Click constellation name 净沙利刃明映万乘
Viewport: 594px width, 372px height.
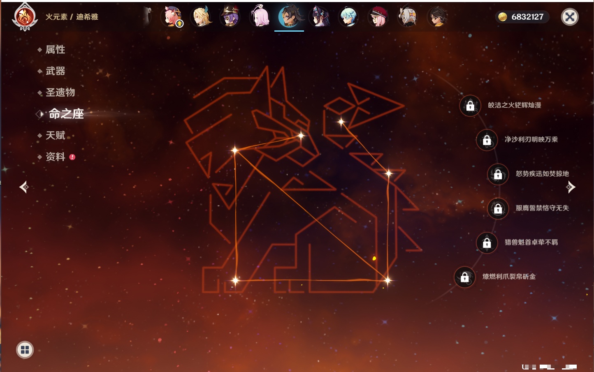[x=531, y=139]
